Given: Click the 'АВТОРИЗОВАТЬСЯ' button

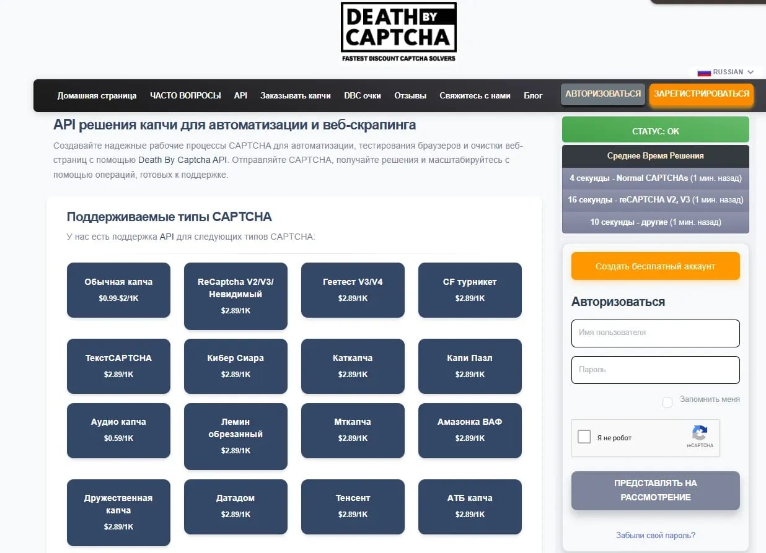Looking at the screenshot, I should 603,94.
